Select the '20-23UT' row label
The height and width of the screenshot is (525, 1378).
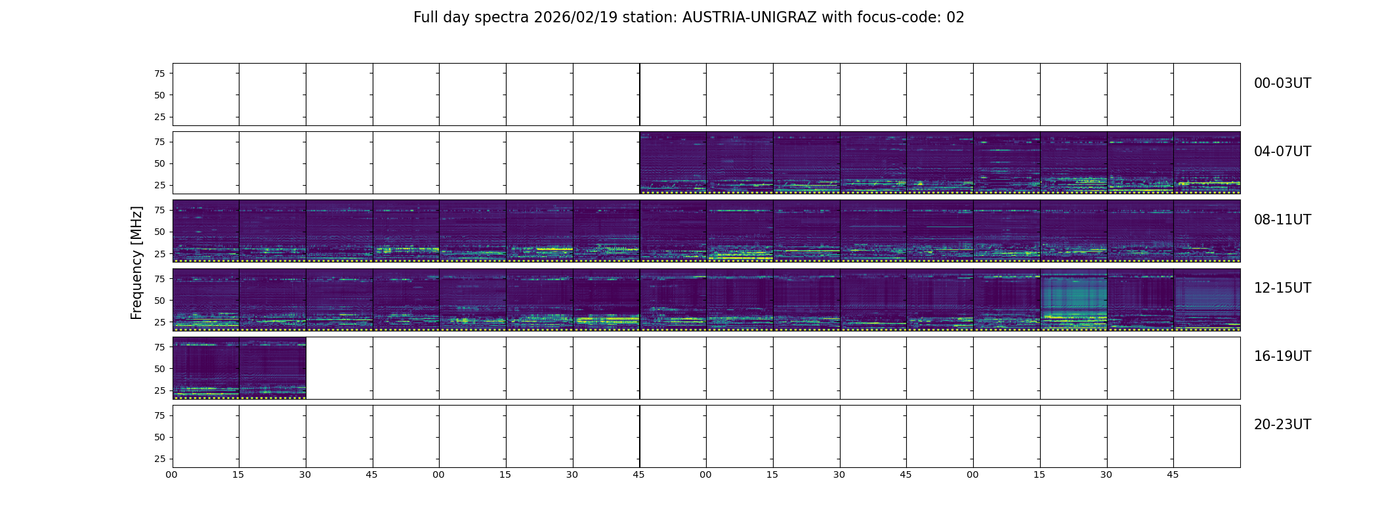1282,425
